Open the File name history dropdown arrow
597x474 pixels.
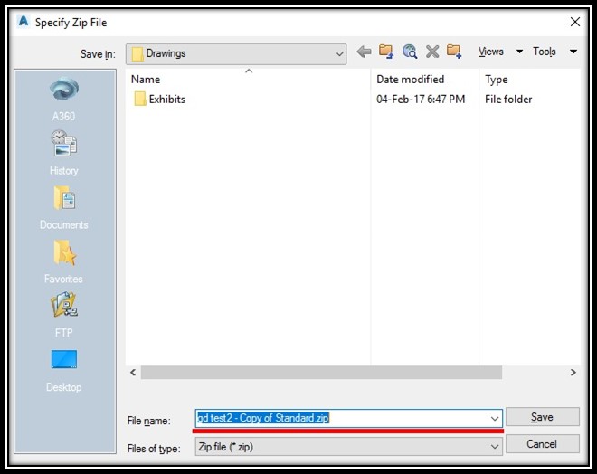pyautogui.click(x=494, y=419)
